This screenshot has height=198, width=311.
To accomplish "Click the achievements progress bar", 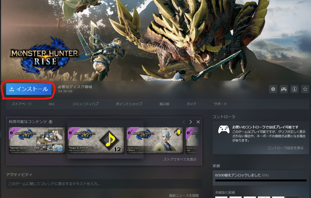I will 261,180.
